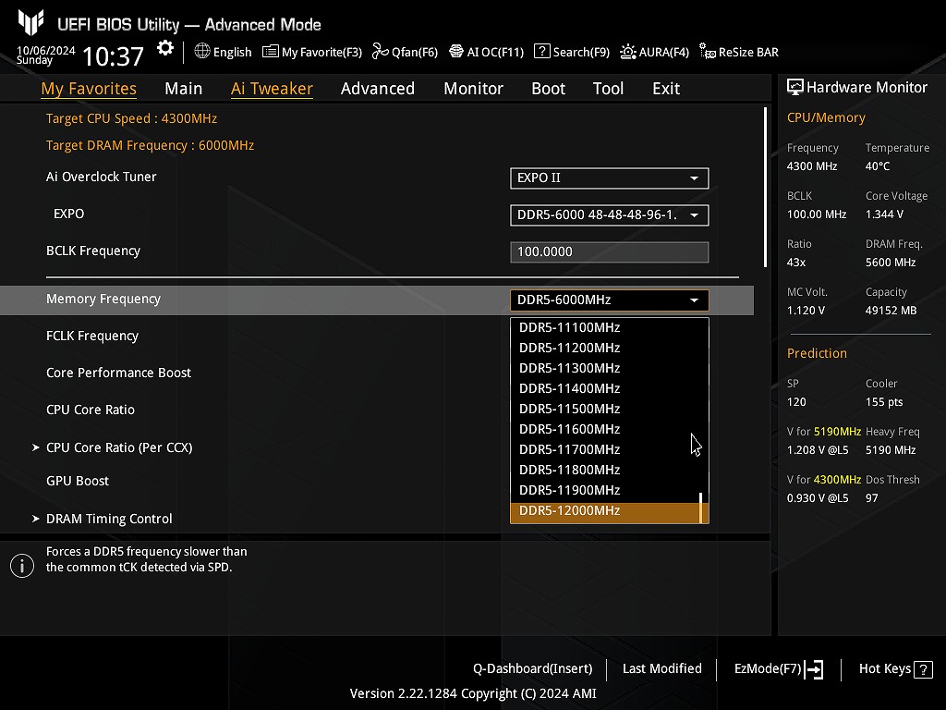Select the GPU Boost row
The width and height of the screenshot is (946, 710).
[x=78, y=481]
